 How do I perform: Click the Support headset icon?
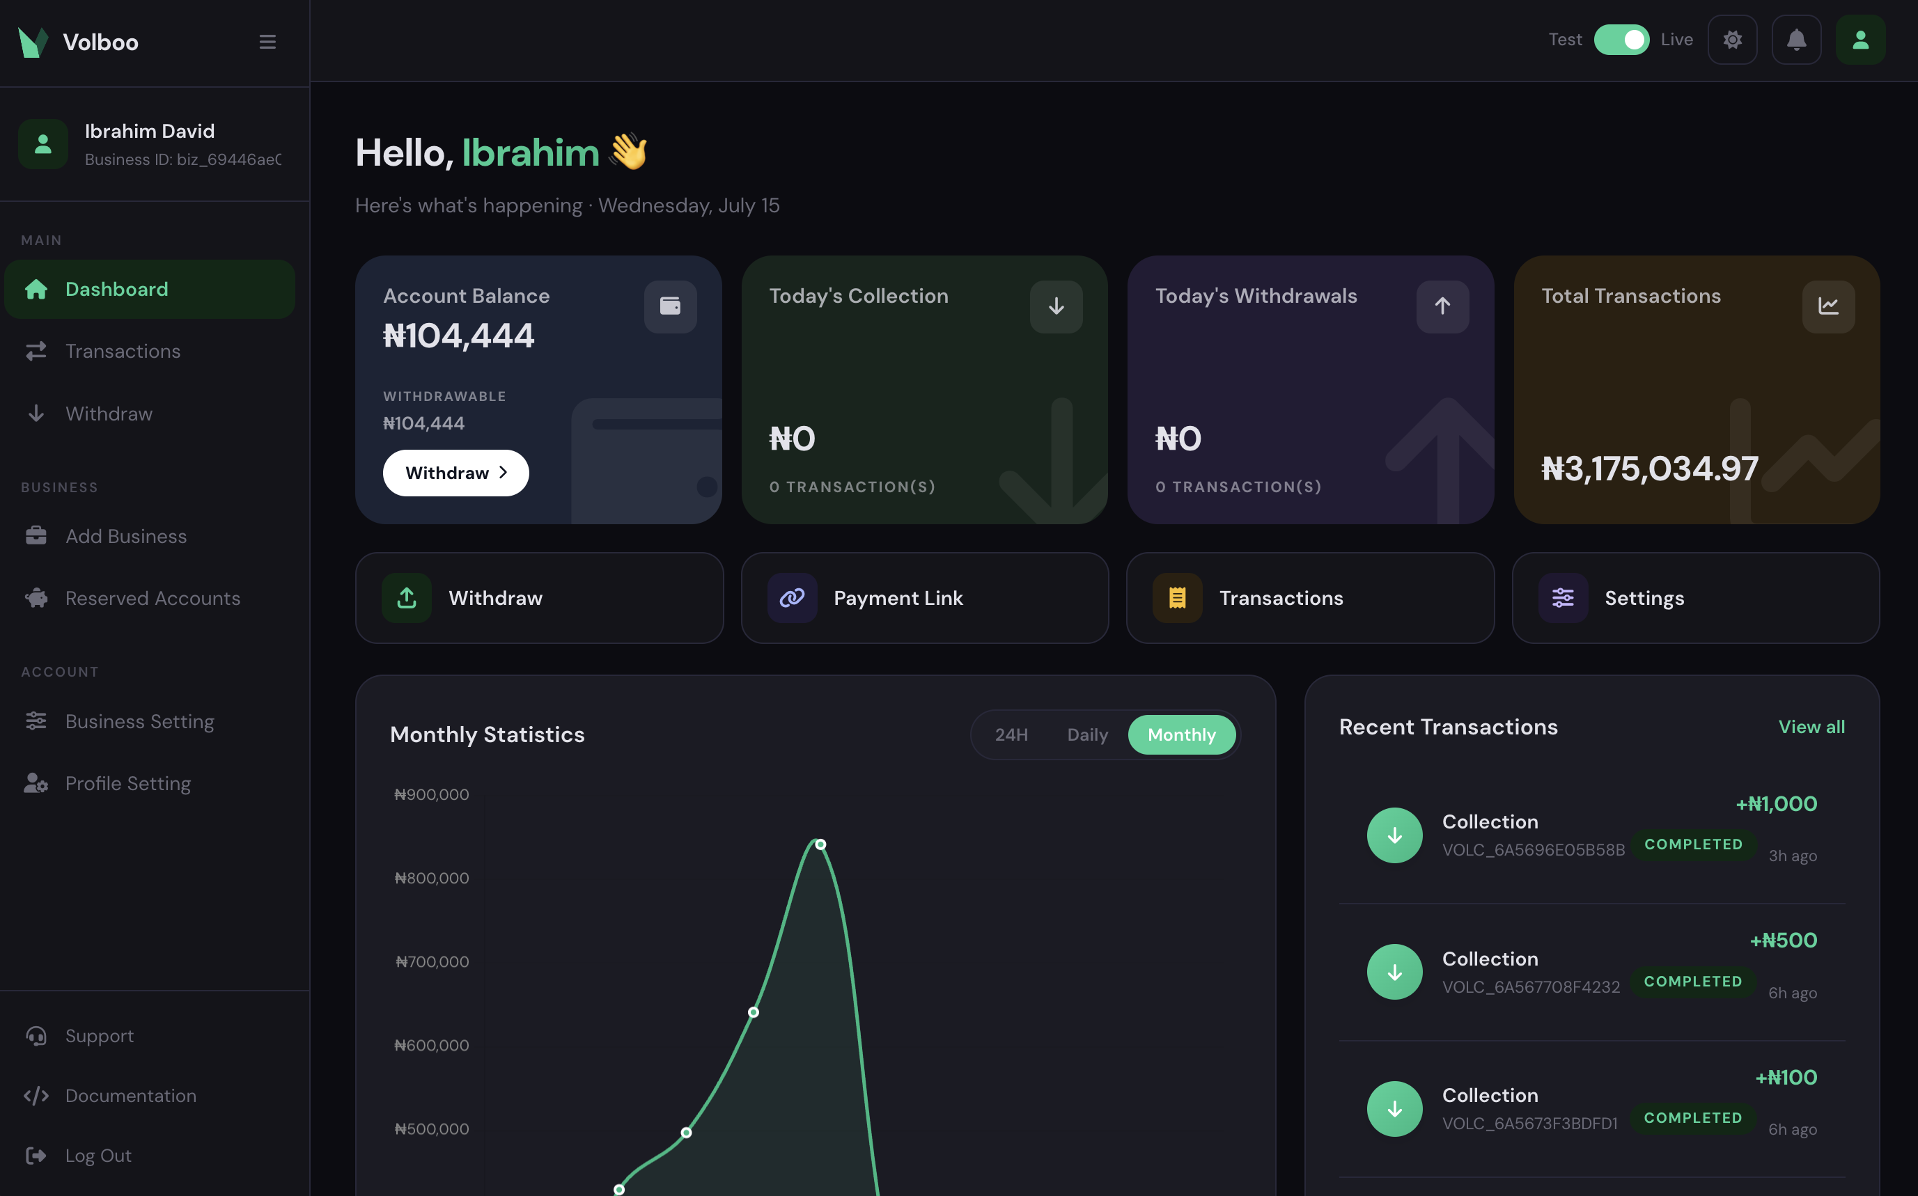point(36,1036)
